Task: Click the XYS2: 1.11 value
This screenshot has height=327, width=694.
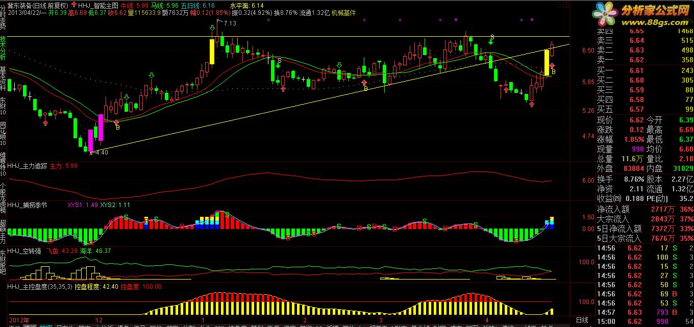Action: (115, 205)
